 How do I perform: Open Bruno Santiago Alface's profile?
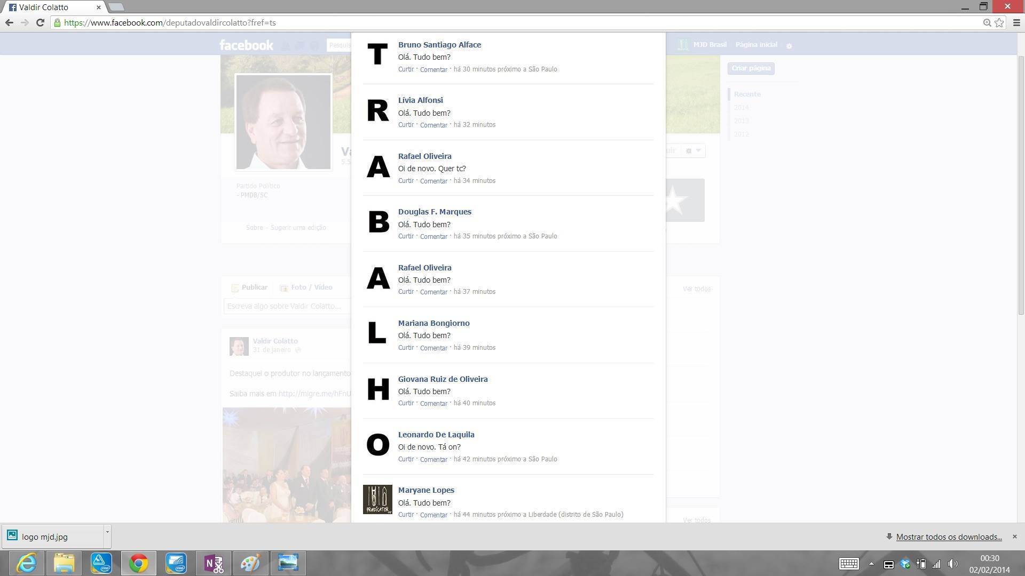click(439, 45)
